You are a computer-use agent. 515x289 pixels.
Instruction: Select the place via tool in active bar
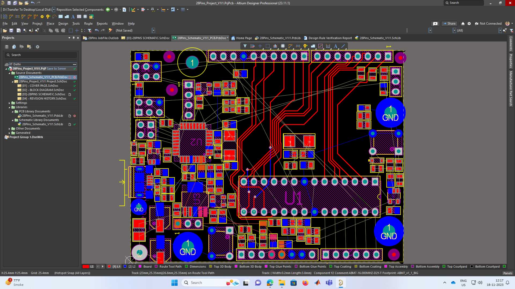coord(305,46)
